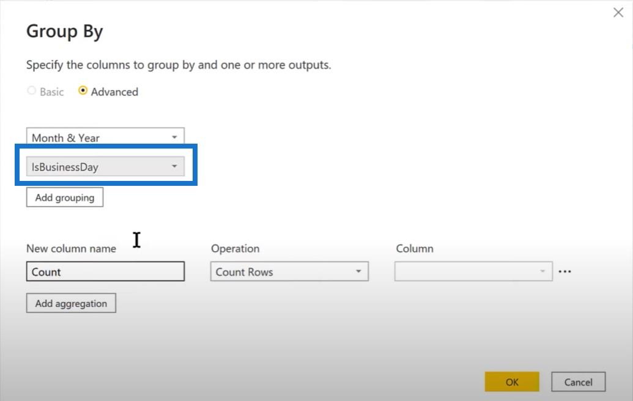Click the Month & Year dropdown arrow

click(x=174, y=137)
